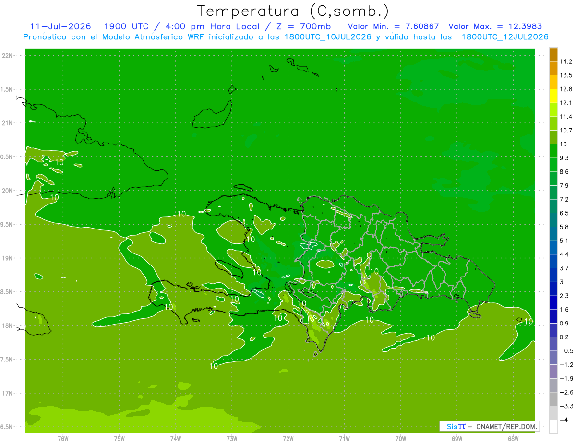This screenshot has width=576, height=445.
Task: Click the 7.9 color scale label
Action: [x=564, y=185]
